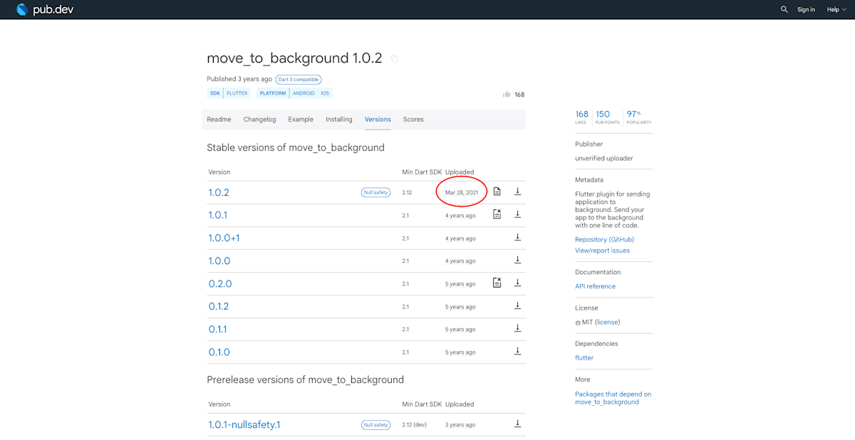Click Null safety badge on 1.0.2 row
The image size is (855, 440).
pos(375,192)
